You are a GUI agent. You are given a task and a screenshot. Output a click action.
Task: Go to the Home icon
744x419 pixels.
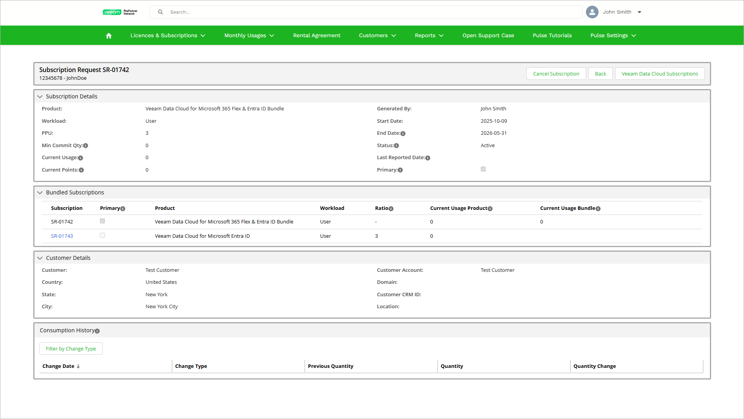pos(109,36)
